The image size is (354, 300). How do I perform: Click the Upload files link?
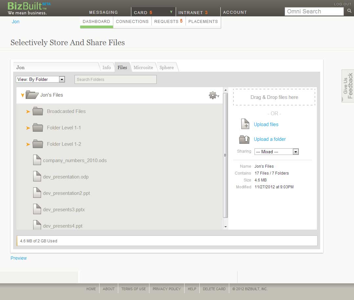[x=266, y=124]
